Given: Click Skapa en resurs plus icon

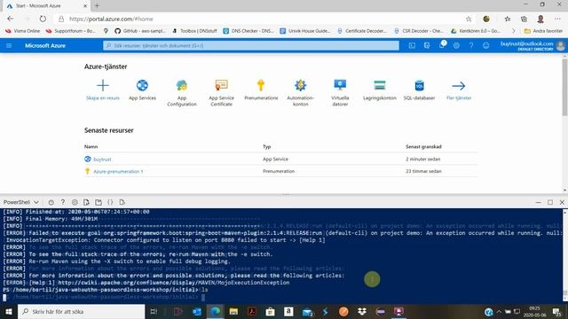Looking at the screenshot, I should click(103, 85).
